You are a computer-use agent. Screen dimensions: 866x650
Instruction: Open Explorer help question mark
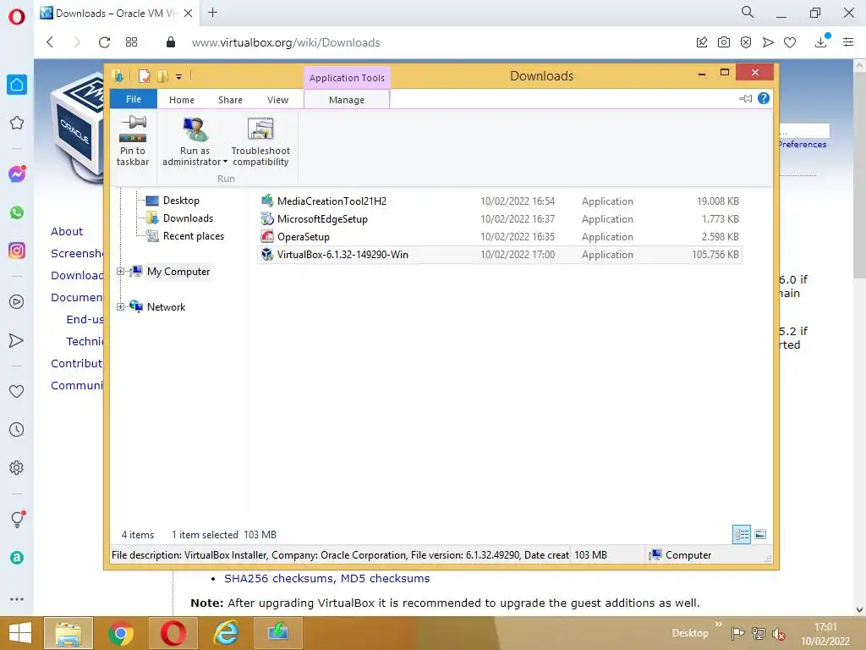764,98
